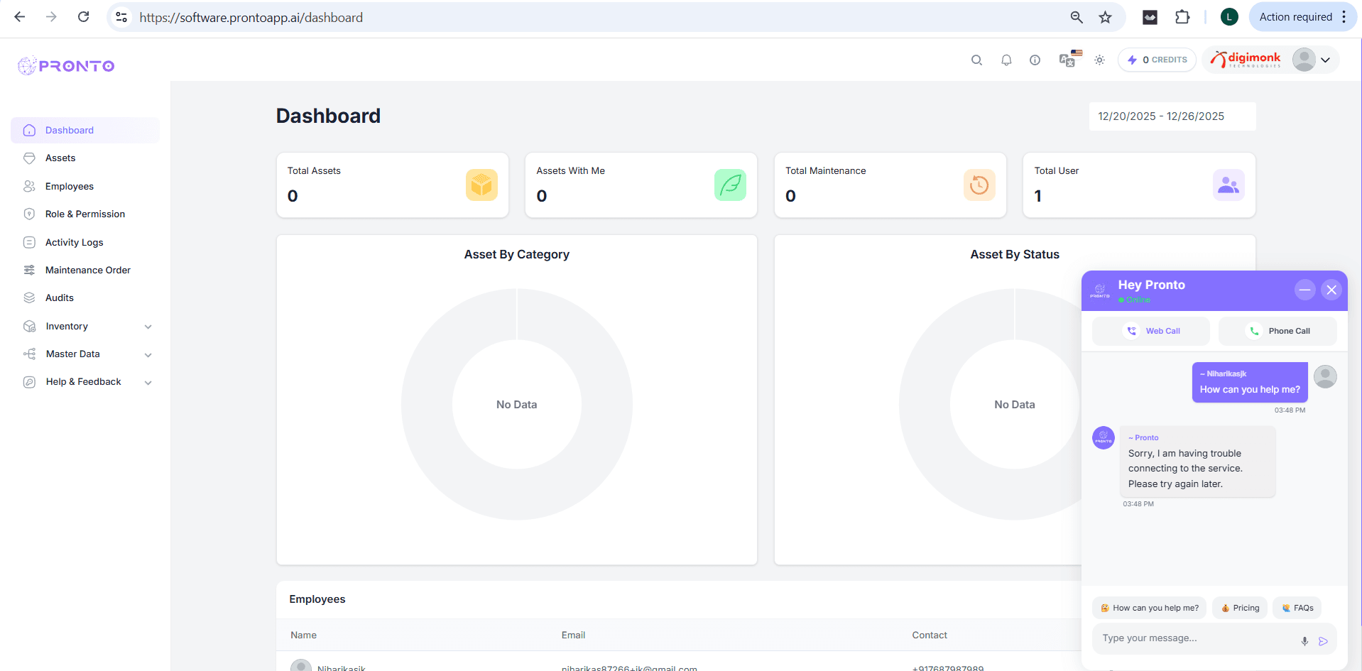
Task: Click the Pricing quick reply chip
Action: point(1240,608)
